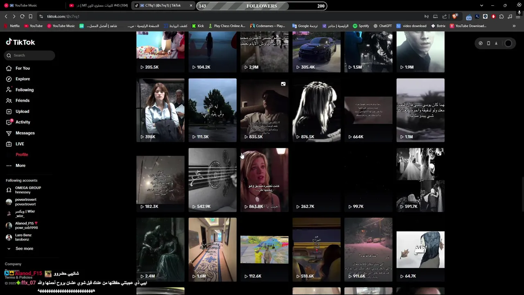Open the Spotify bookmark
The image size is (524, 295).
coord(361,26)
